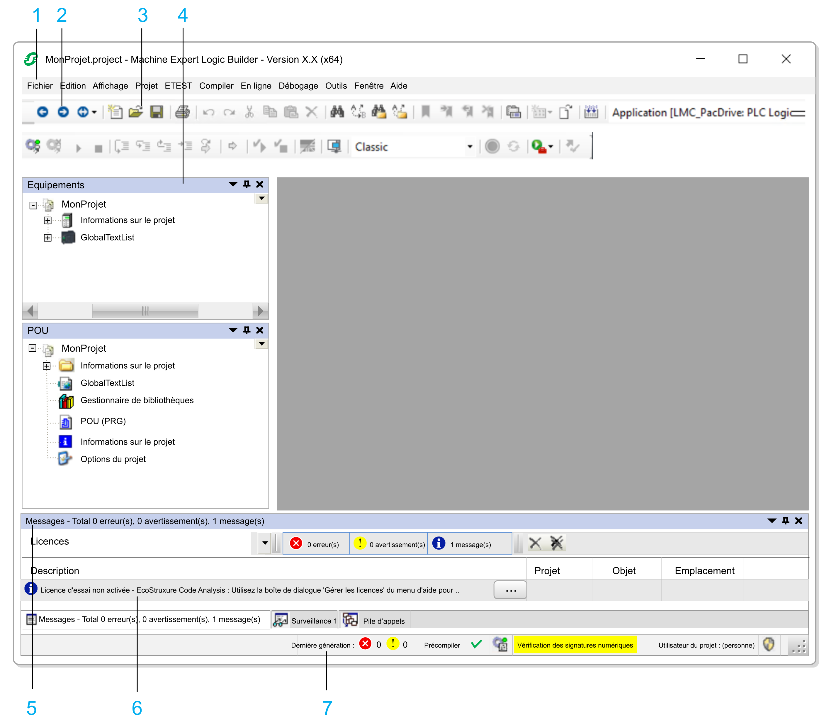Image resolution: width=819 pixels, height=725 pixels.
Task: Click the clear selected message X icon
Action: (x=535, y=543)
